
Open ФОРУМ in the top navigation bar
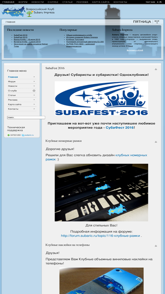tap(23, 2)
